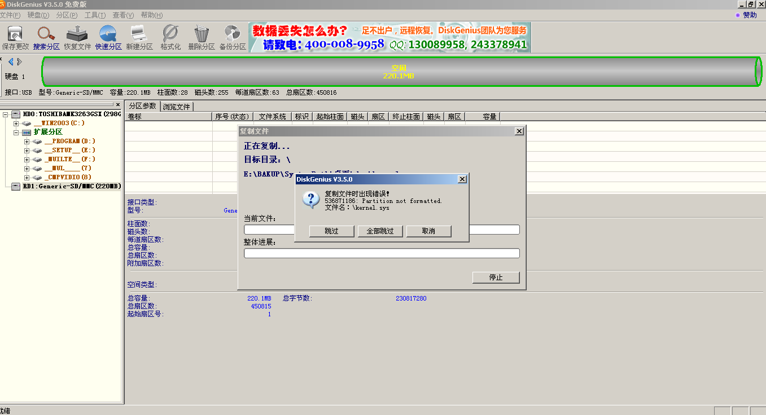This screenshot has height=415, width=766.
Task: Collapse the HD0:TOSHIBAMK3263GSX disk node
Action: 6,114
